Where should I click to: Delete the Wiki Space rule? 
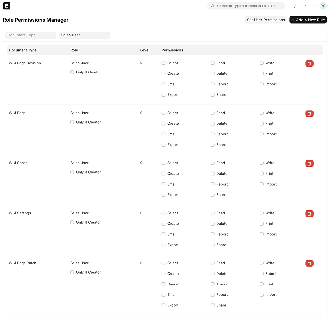pyautogui.click(x=309, y=163)
